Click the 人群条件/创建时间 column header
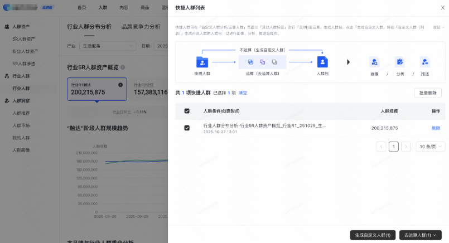Viewport: 449px width, 243px height. click(221, 111)
